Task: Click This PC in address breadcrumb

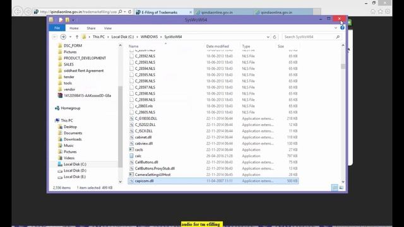Action: tap(98, 37)
